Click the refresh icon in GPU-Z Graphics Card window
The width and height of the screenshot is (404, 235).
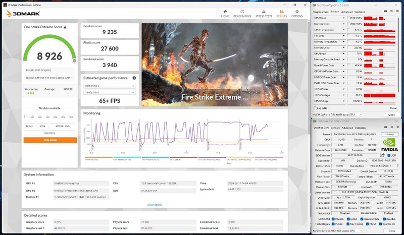[392, 127]
